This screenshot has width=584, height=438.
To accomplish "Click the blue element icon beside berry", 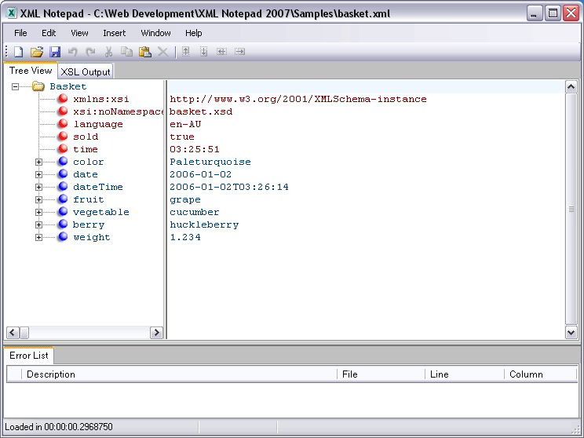I will [63, 224].
